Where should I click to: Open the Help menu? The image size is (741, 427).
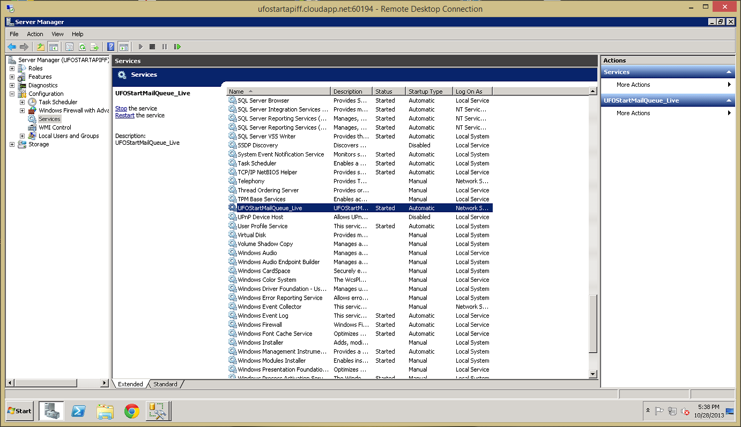tap(78, 34)
